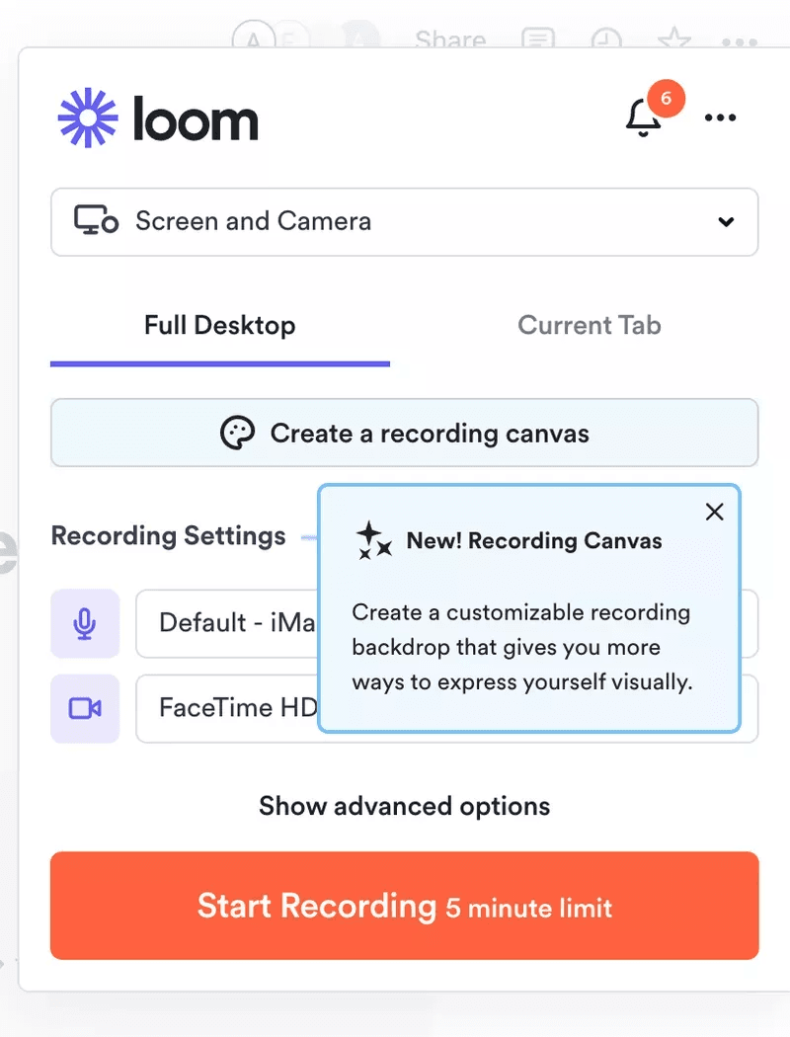Click Show advanced options

[404, 806]
